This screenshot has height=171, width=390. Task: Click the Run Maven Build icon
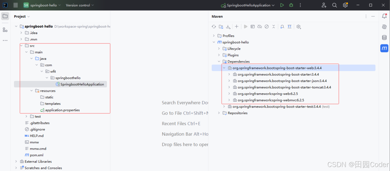246,27
